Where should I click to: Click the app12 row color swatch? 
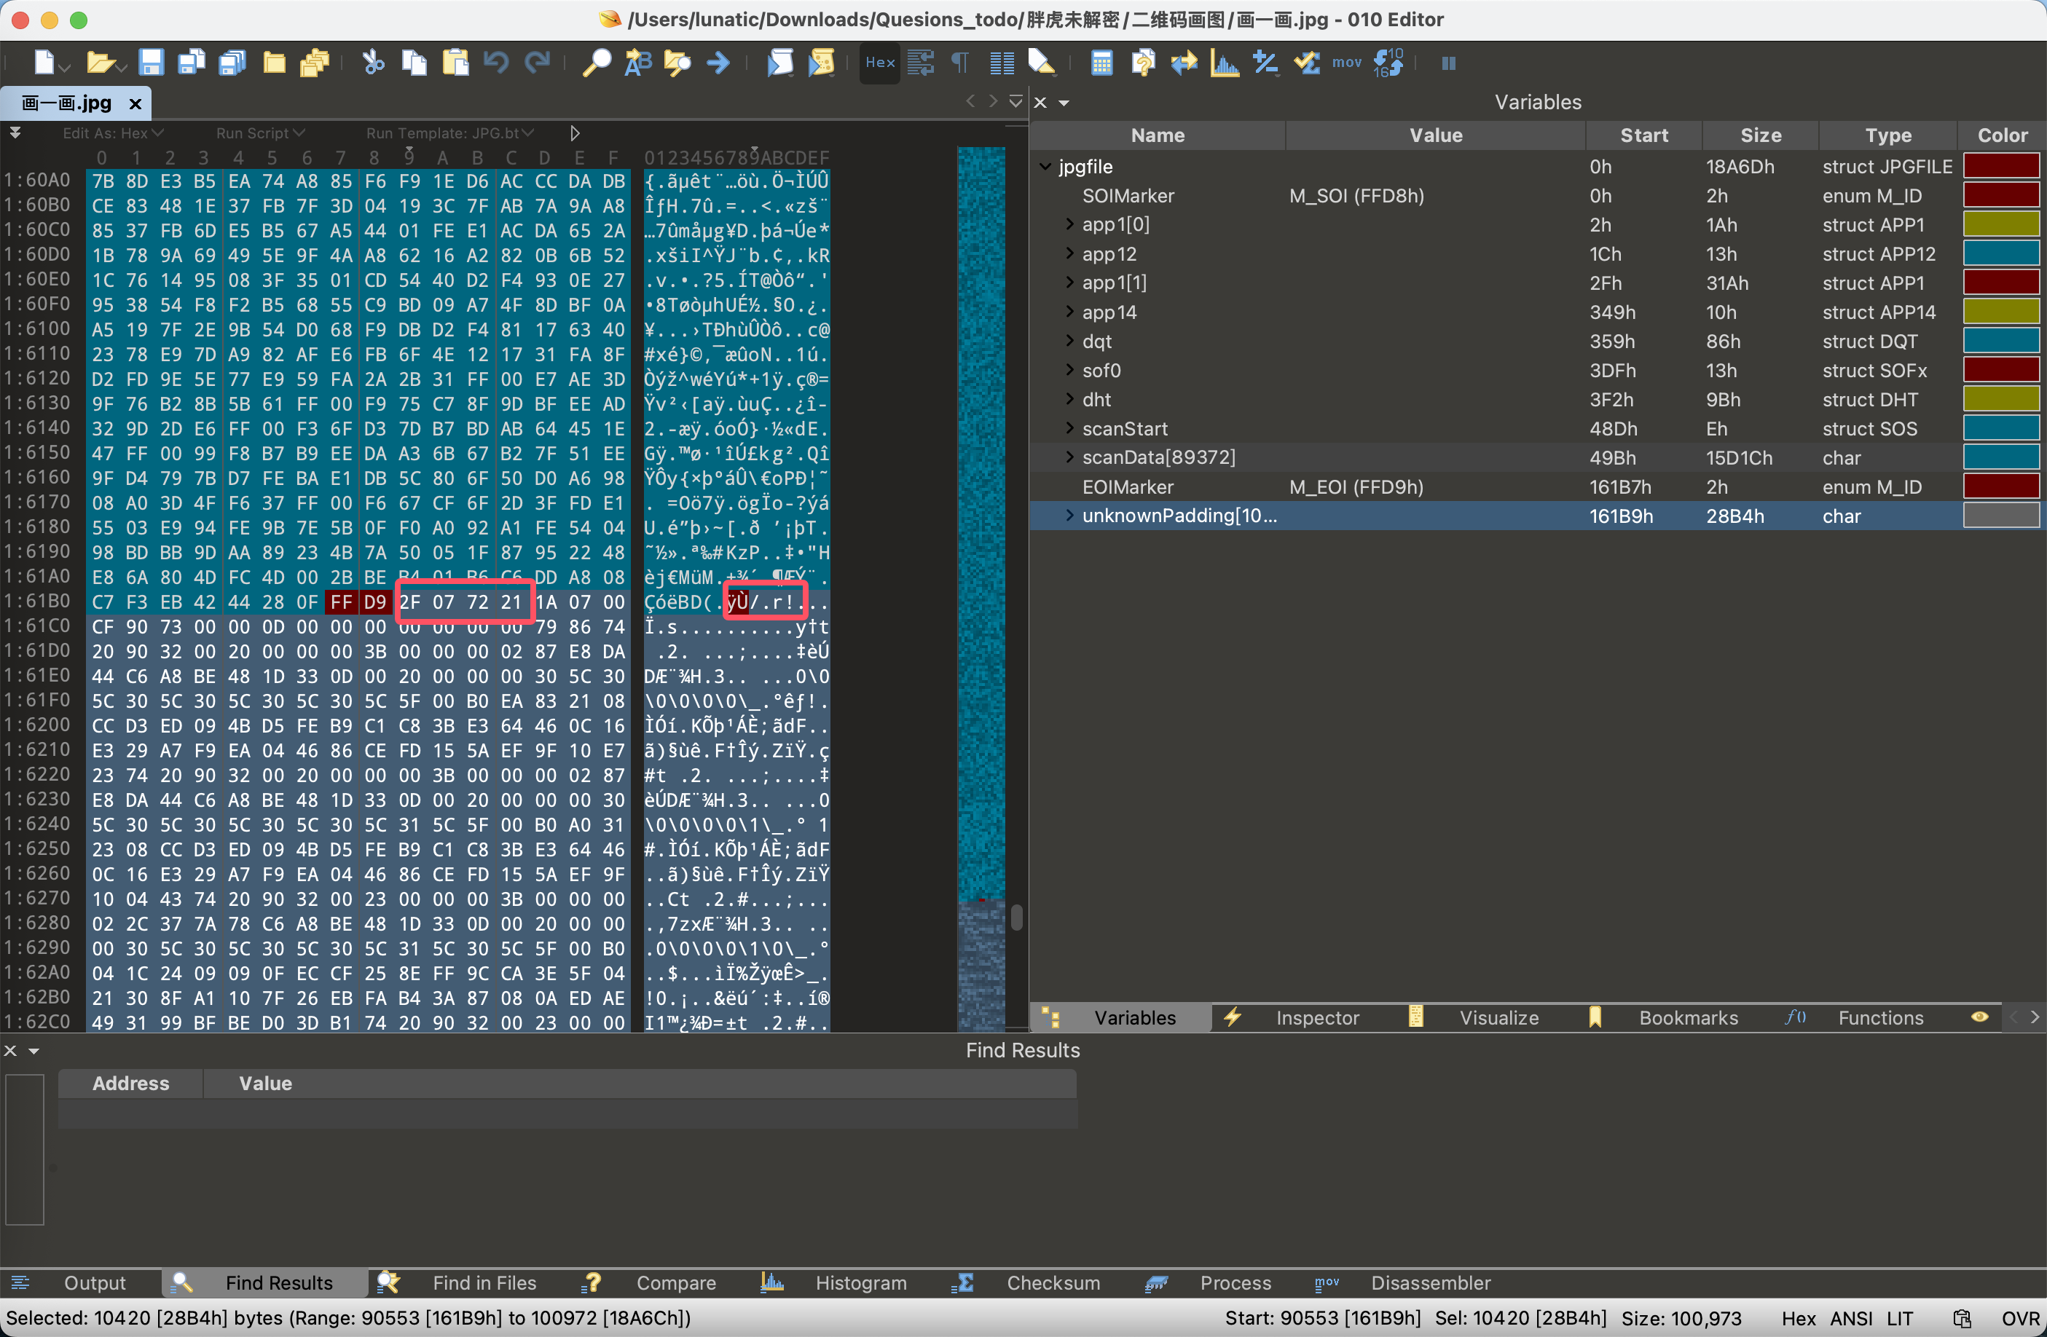pyautogui.click(x=2000, y=253)
